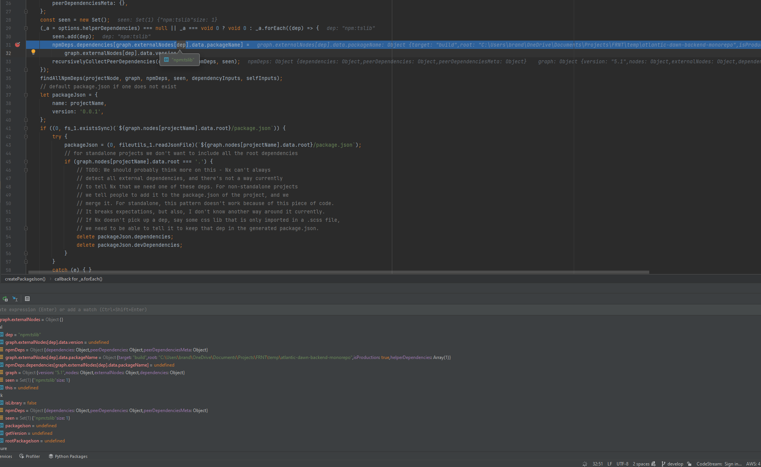
Task: Click the createPackageJson() breadcrumb
Action: click(x=25, y=279)
